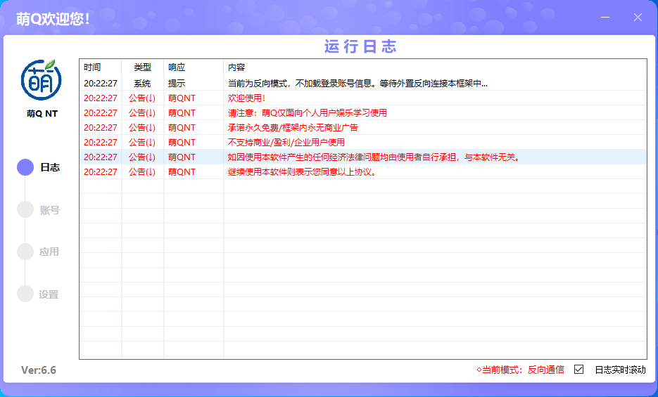658x397 pixels.
Task: Click the 萌Q NT name label under logo
Action: coord(42,114)
